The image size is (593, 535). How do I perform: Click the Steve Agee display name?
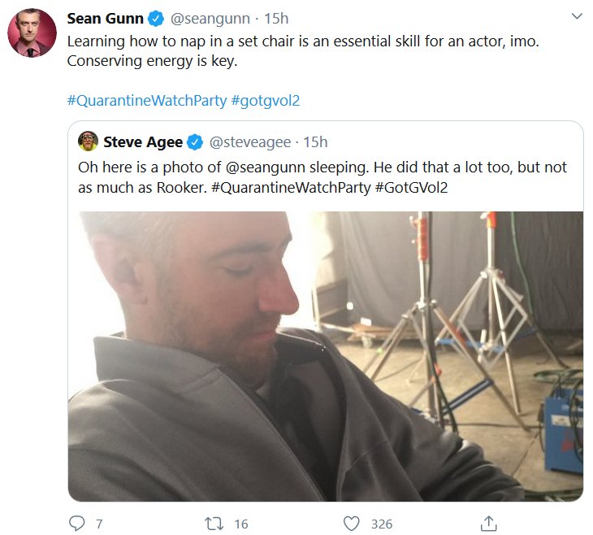click(144, 142)
